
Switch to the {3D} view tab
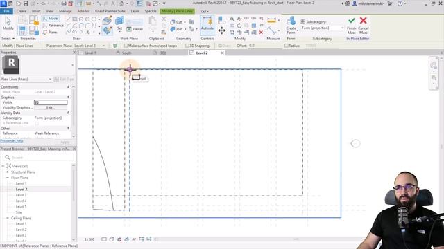(162, 53)
